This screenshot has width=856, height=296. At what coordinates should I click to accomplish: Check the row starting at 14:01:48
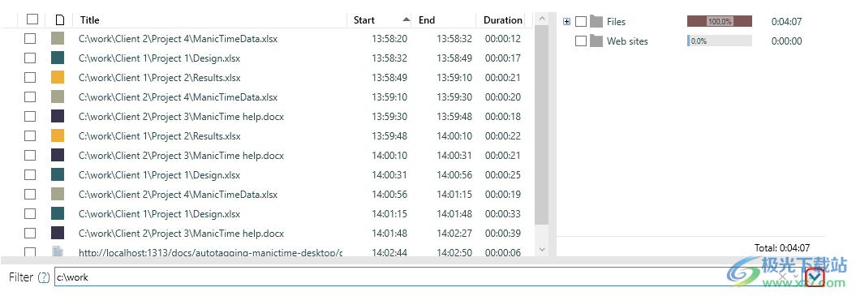(30, 234)
